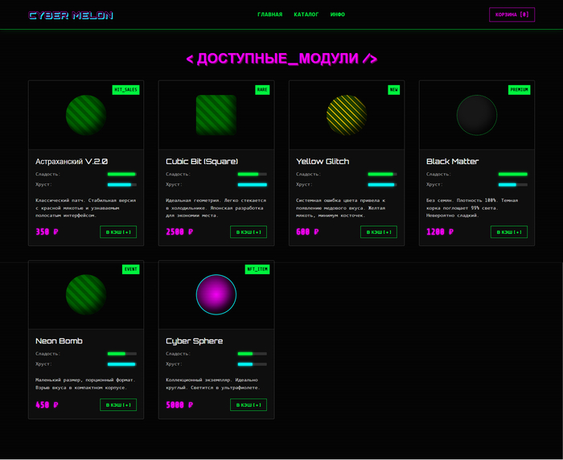Add Cyber Sphere to the cart
The width and height of the screenshot is (563, 460).
tap(248, 405)
